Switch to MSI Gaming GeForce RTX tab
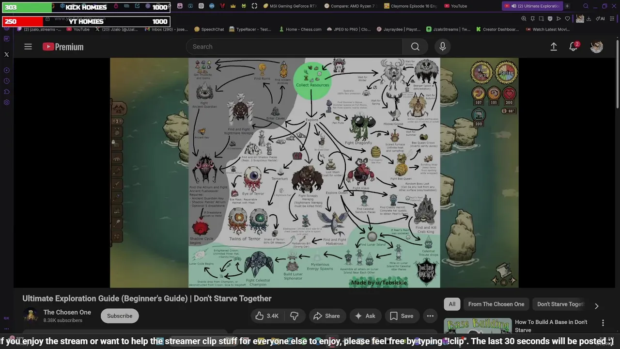Viewport: 620px width, 349px height. (290, 6)
